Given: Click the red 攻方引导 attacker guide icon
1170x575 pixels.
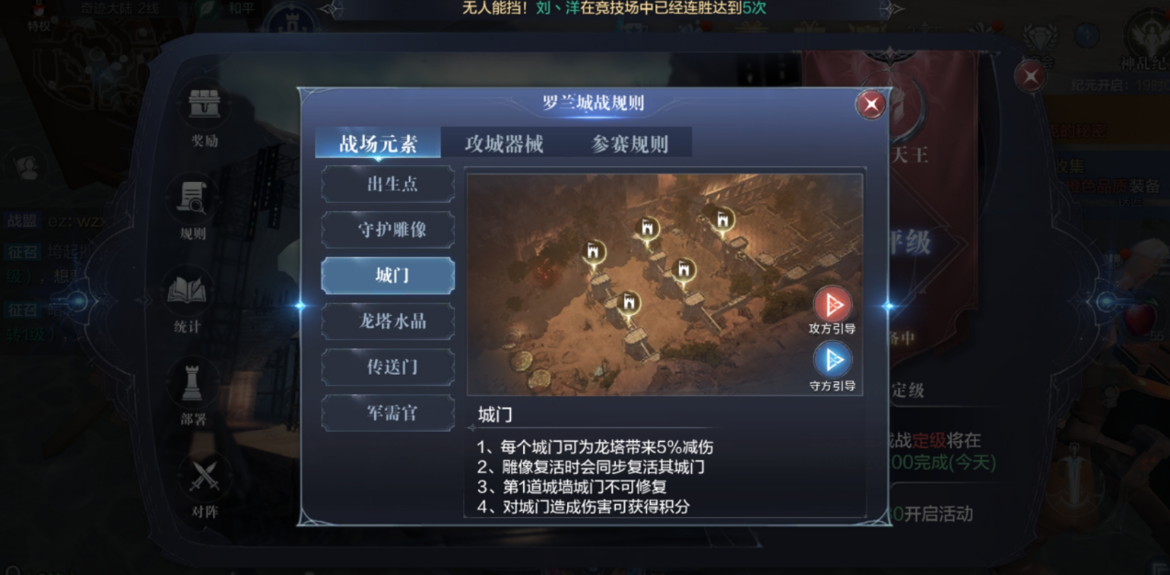Looking at the screenshot, I should click(x=833, y=304).
